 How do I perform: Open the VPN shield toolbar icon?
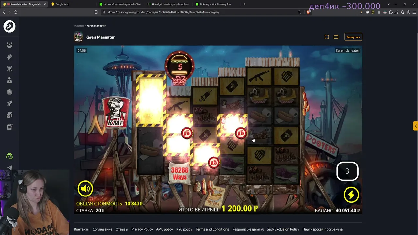click(x=408, y=12)
